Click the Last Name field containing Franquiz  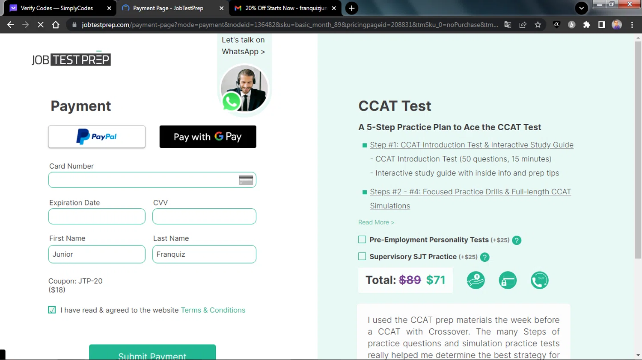click(204, 254)
